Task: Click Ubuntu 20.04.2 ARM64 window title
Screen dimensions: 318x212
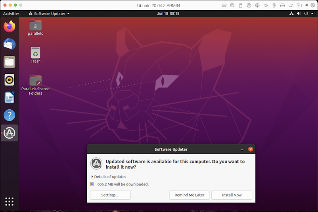Action: pyautogui.click(x=159, y=6)
